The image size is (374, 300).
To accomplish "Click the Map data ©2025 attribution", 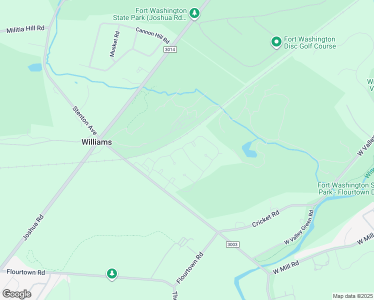I will pyautogui.click(x=353, y=296).
